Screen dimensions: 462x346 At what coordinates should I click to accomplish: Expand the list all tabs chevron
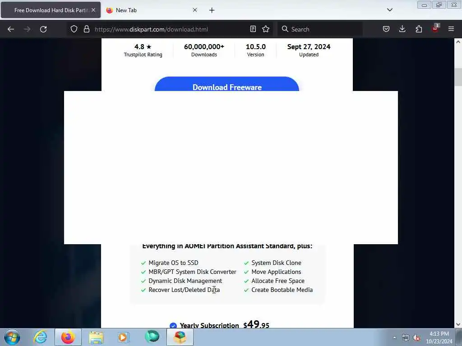coord(389,10)
